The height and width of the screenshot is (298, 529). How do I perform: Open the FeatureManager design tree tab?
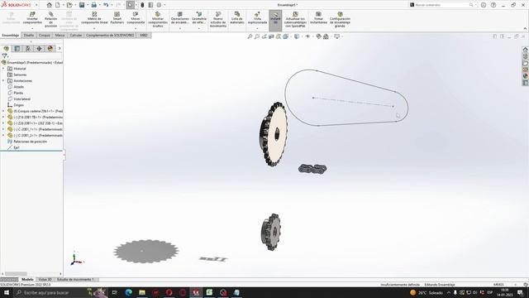[x=6, y=49]
